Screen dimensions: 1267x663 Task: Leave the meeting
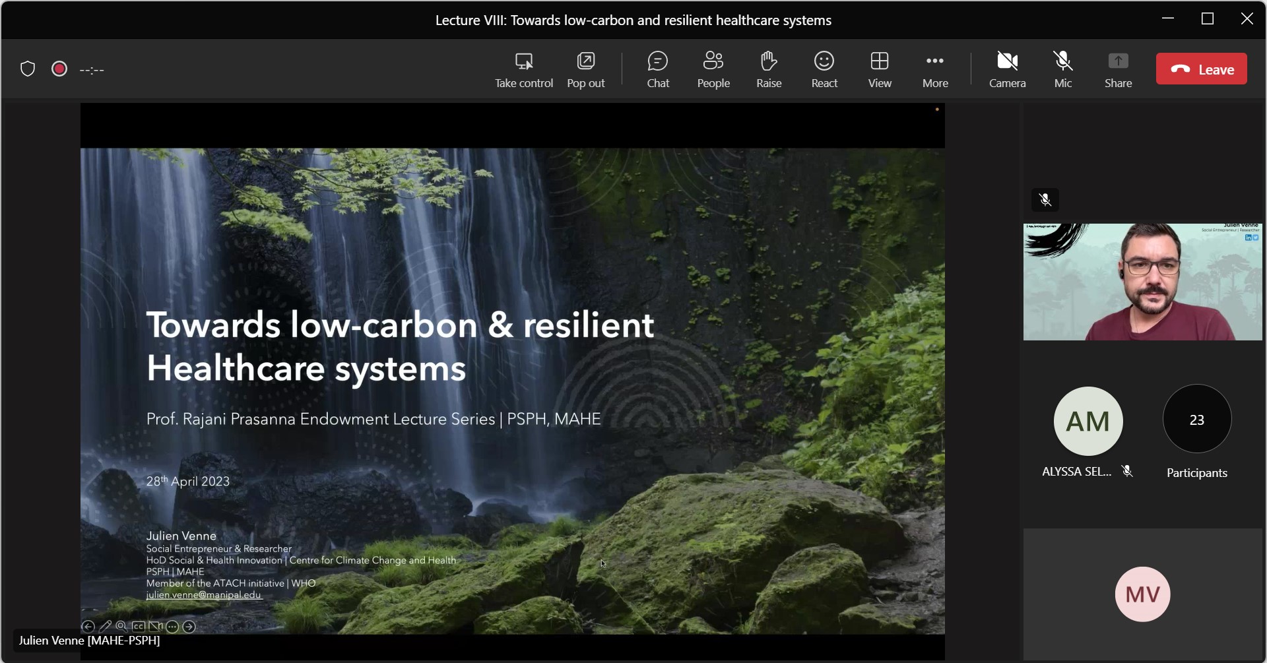[1201, 69]
